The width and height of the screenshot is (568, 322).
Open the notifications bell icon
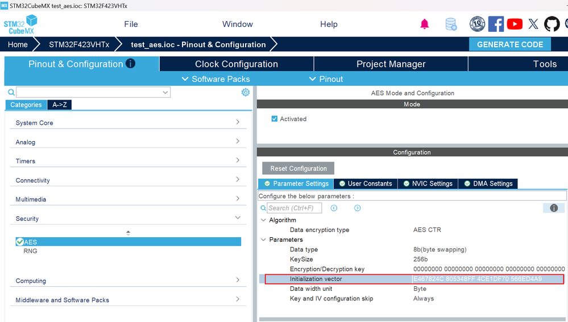424,24
